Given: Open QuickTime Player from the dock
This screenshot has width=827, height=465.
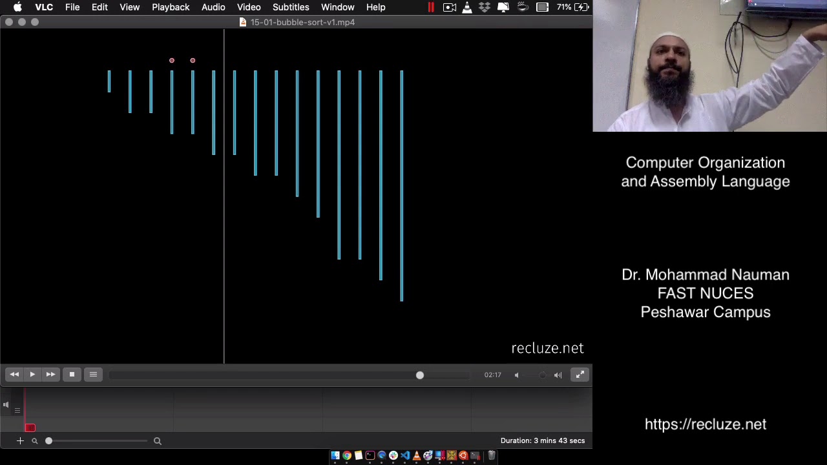Looking at the screenshot, I should (382, 456).
